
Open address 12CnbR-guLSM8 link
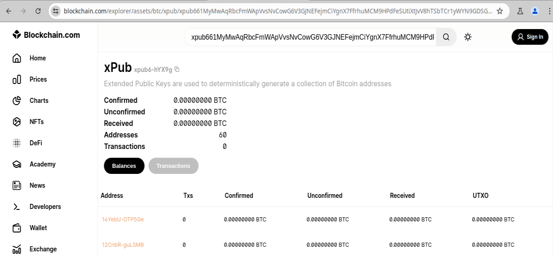(123, 245)
